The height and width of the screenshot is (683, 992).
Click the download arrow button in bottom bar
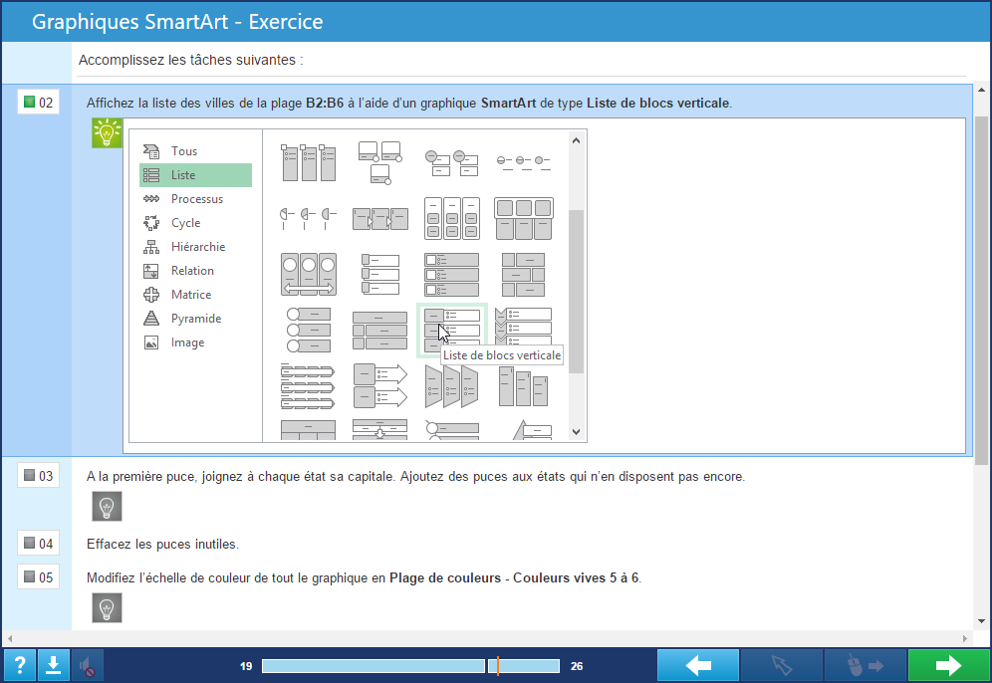pos(53,665)
